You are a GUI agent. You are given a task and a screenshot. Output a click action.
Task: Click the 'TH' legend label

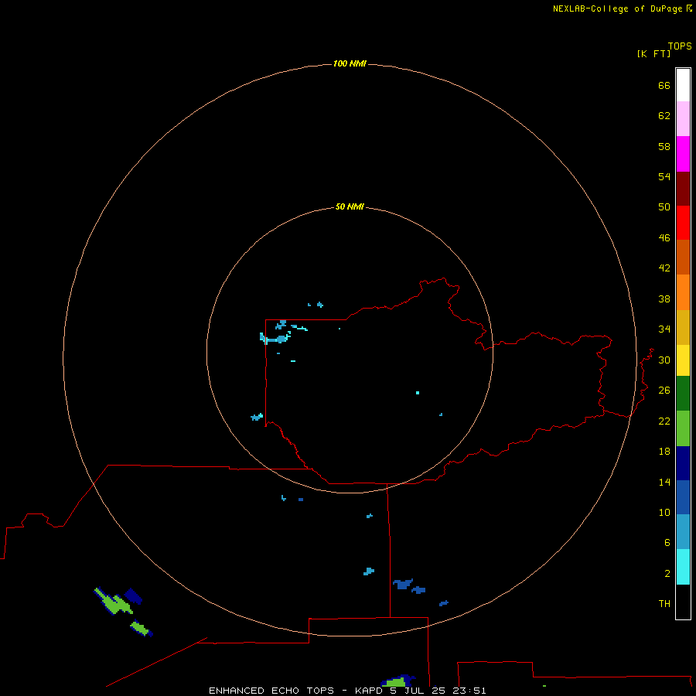[664, 604]
